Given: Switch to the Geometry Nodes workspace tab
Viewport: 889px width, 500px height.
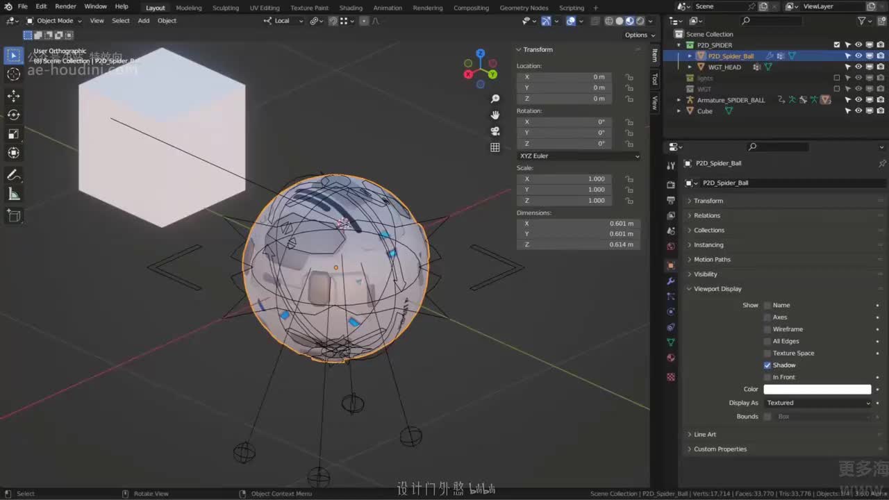Looking at the screenshot, I should (x=524, y=8).
